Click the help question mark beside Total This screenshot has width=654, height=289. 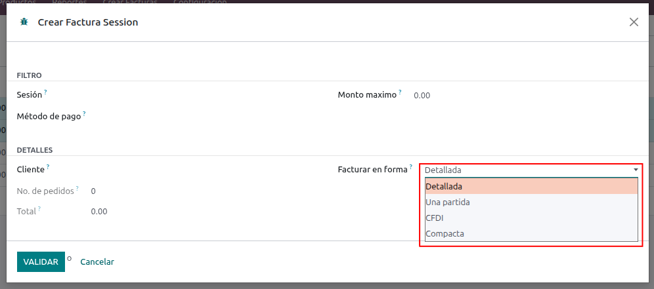(39, 209)
